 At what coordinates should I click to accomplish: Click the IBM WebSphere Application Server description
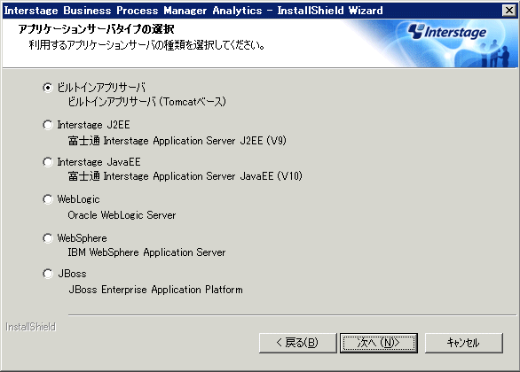click(146, 252)
